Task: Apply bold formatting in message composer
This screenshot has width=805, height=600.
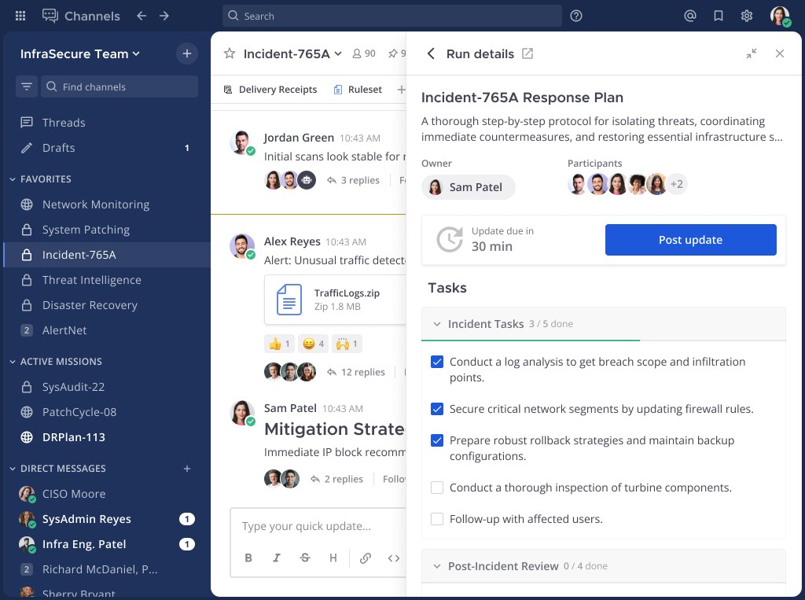Action: [x=248, y=558]
